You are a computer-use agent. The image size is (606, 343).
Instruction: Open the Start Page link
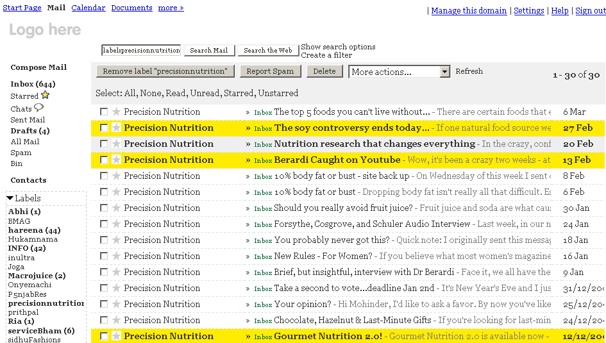[x=22, y=8]
